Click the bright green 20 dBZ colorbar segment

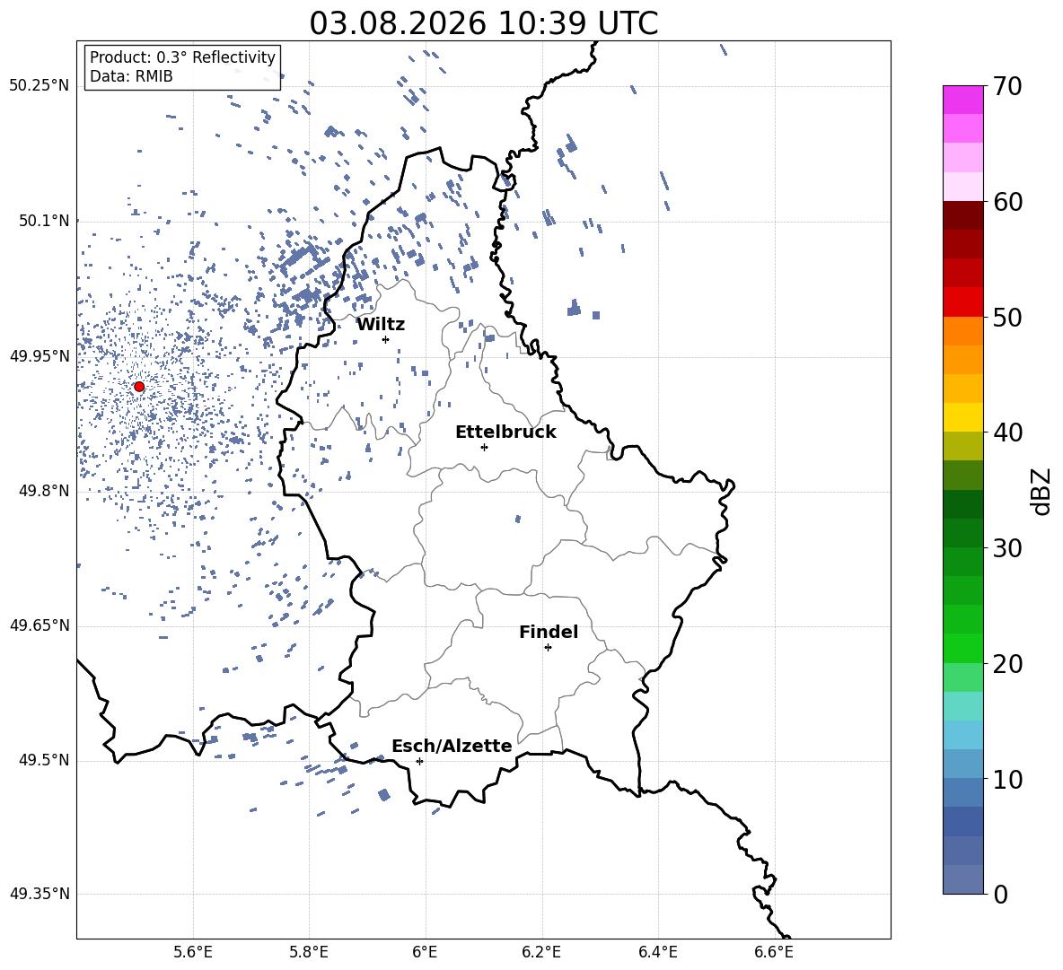tap(962, 648)
